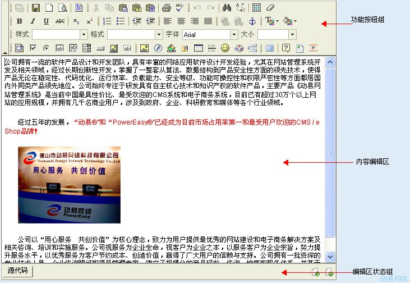Cut the selection with the scissors icon
Screen dimensions: 410x283
coord(96,8)
